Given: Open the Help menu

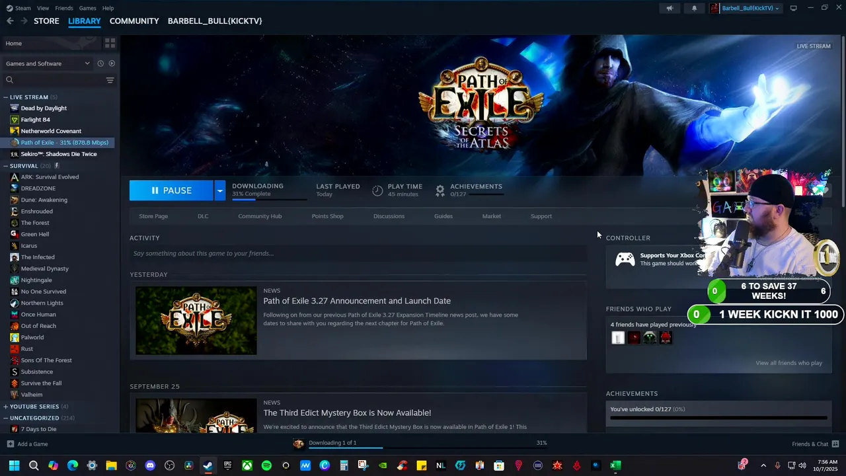Looking at the screenshot, I should (x=108, y=8).
